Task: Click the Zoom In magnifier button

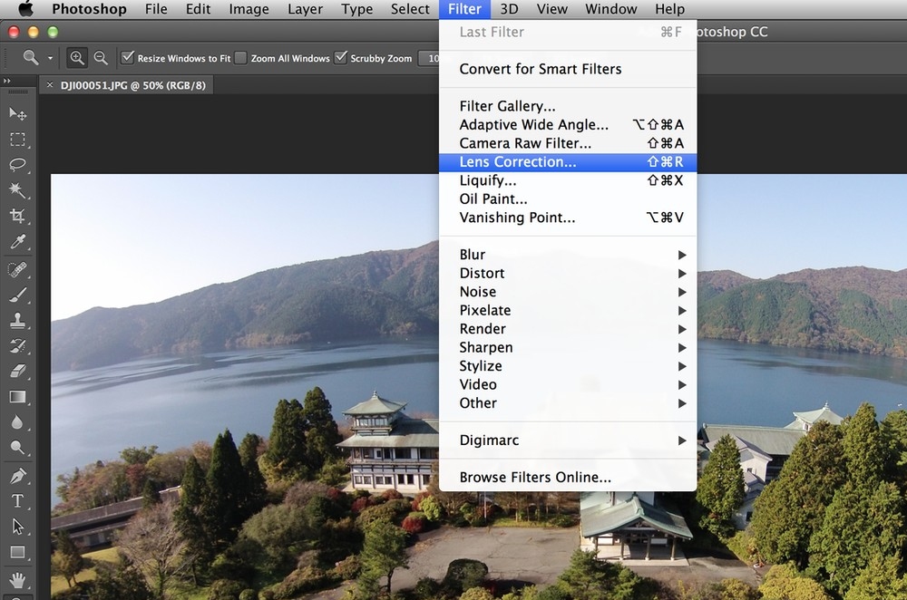Action: click(x=77, y=57)
